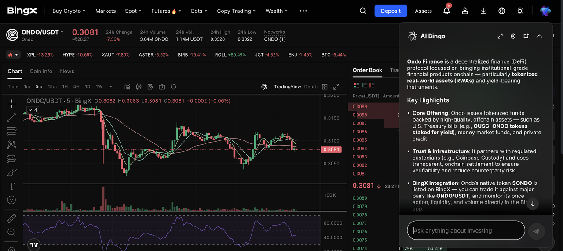Click the blue Deposit button
Image resolution: width=563 pixels, height=251 pixels.
pos(391,11)
